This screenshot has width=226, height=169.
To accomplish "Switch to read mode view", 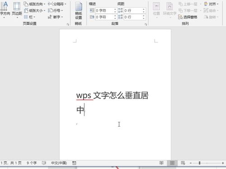I will [x=161, y=163].
